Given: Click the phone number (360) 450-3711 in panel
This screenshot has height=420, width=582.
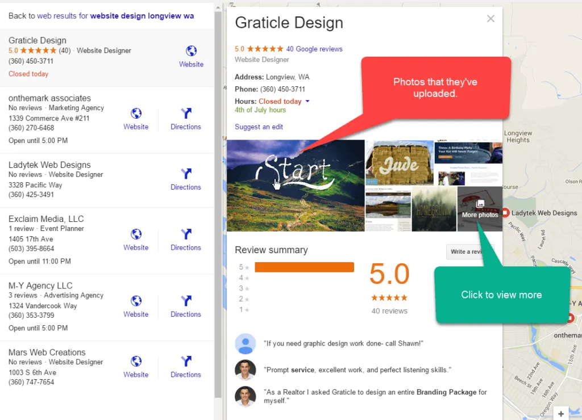Looking at the screenshot, I should [282, 89].
